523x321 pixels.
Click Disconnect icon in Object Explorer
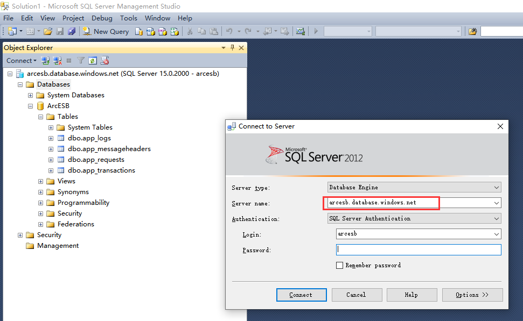[58, 61]
